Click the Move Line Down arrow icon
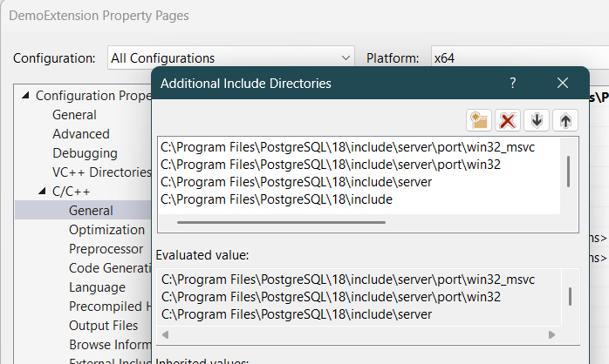Viewport: 609px width, 364px height. click(x=537, y=120)
